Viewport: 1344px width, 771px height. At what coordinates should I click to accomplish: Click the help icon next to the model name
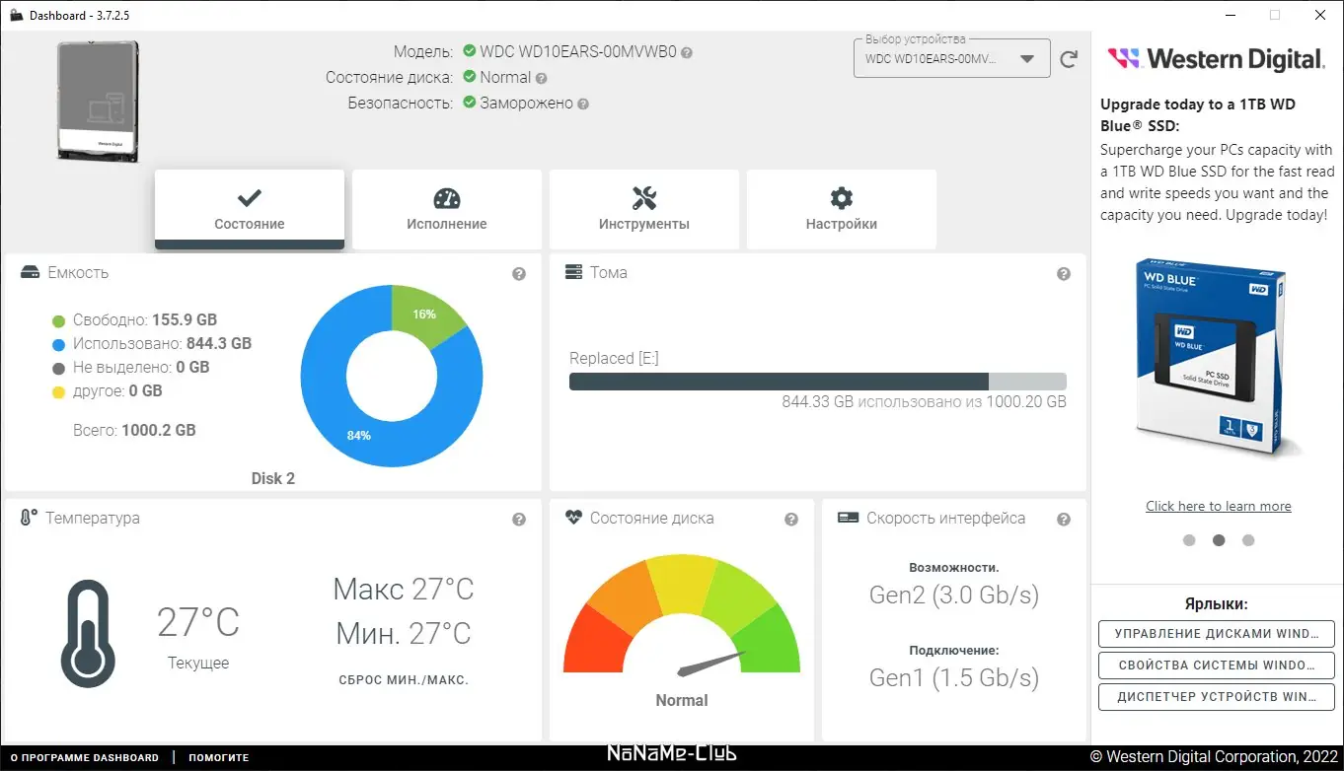click(x=687, y=52)
